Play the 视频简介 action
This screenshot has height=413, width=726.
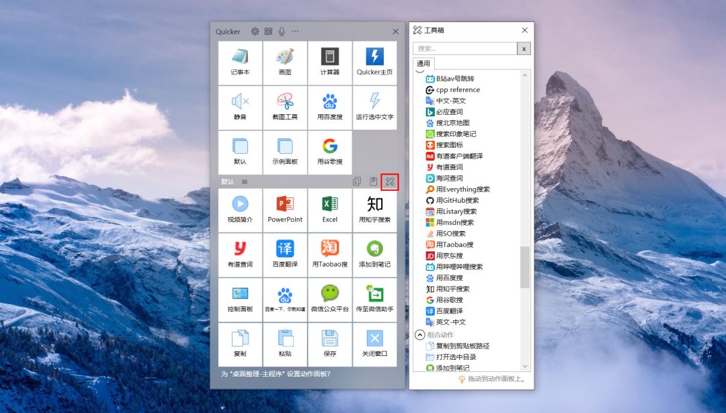pos(240,210)
